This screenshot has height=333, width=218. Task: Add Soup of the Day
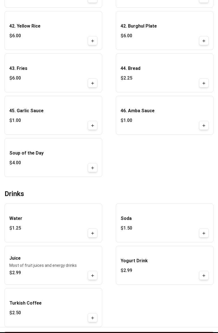(93, 168)
